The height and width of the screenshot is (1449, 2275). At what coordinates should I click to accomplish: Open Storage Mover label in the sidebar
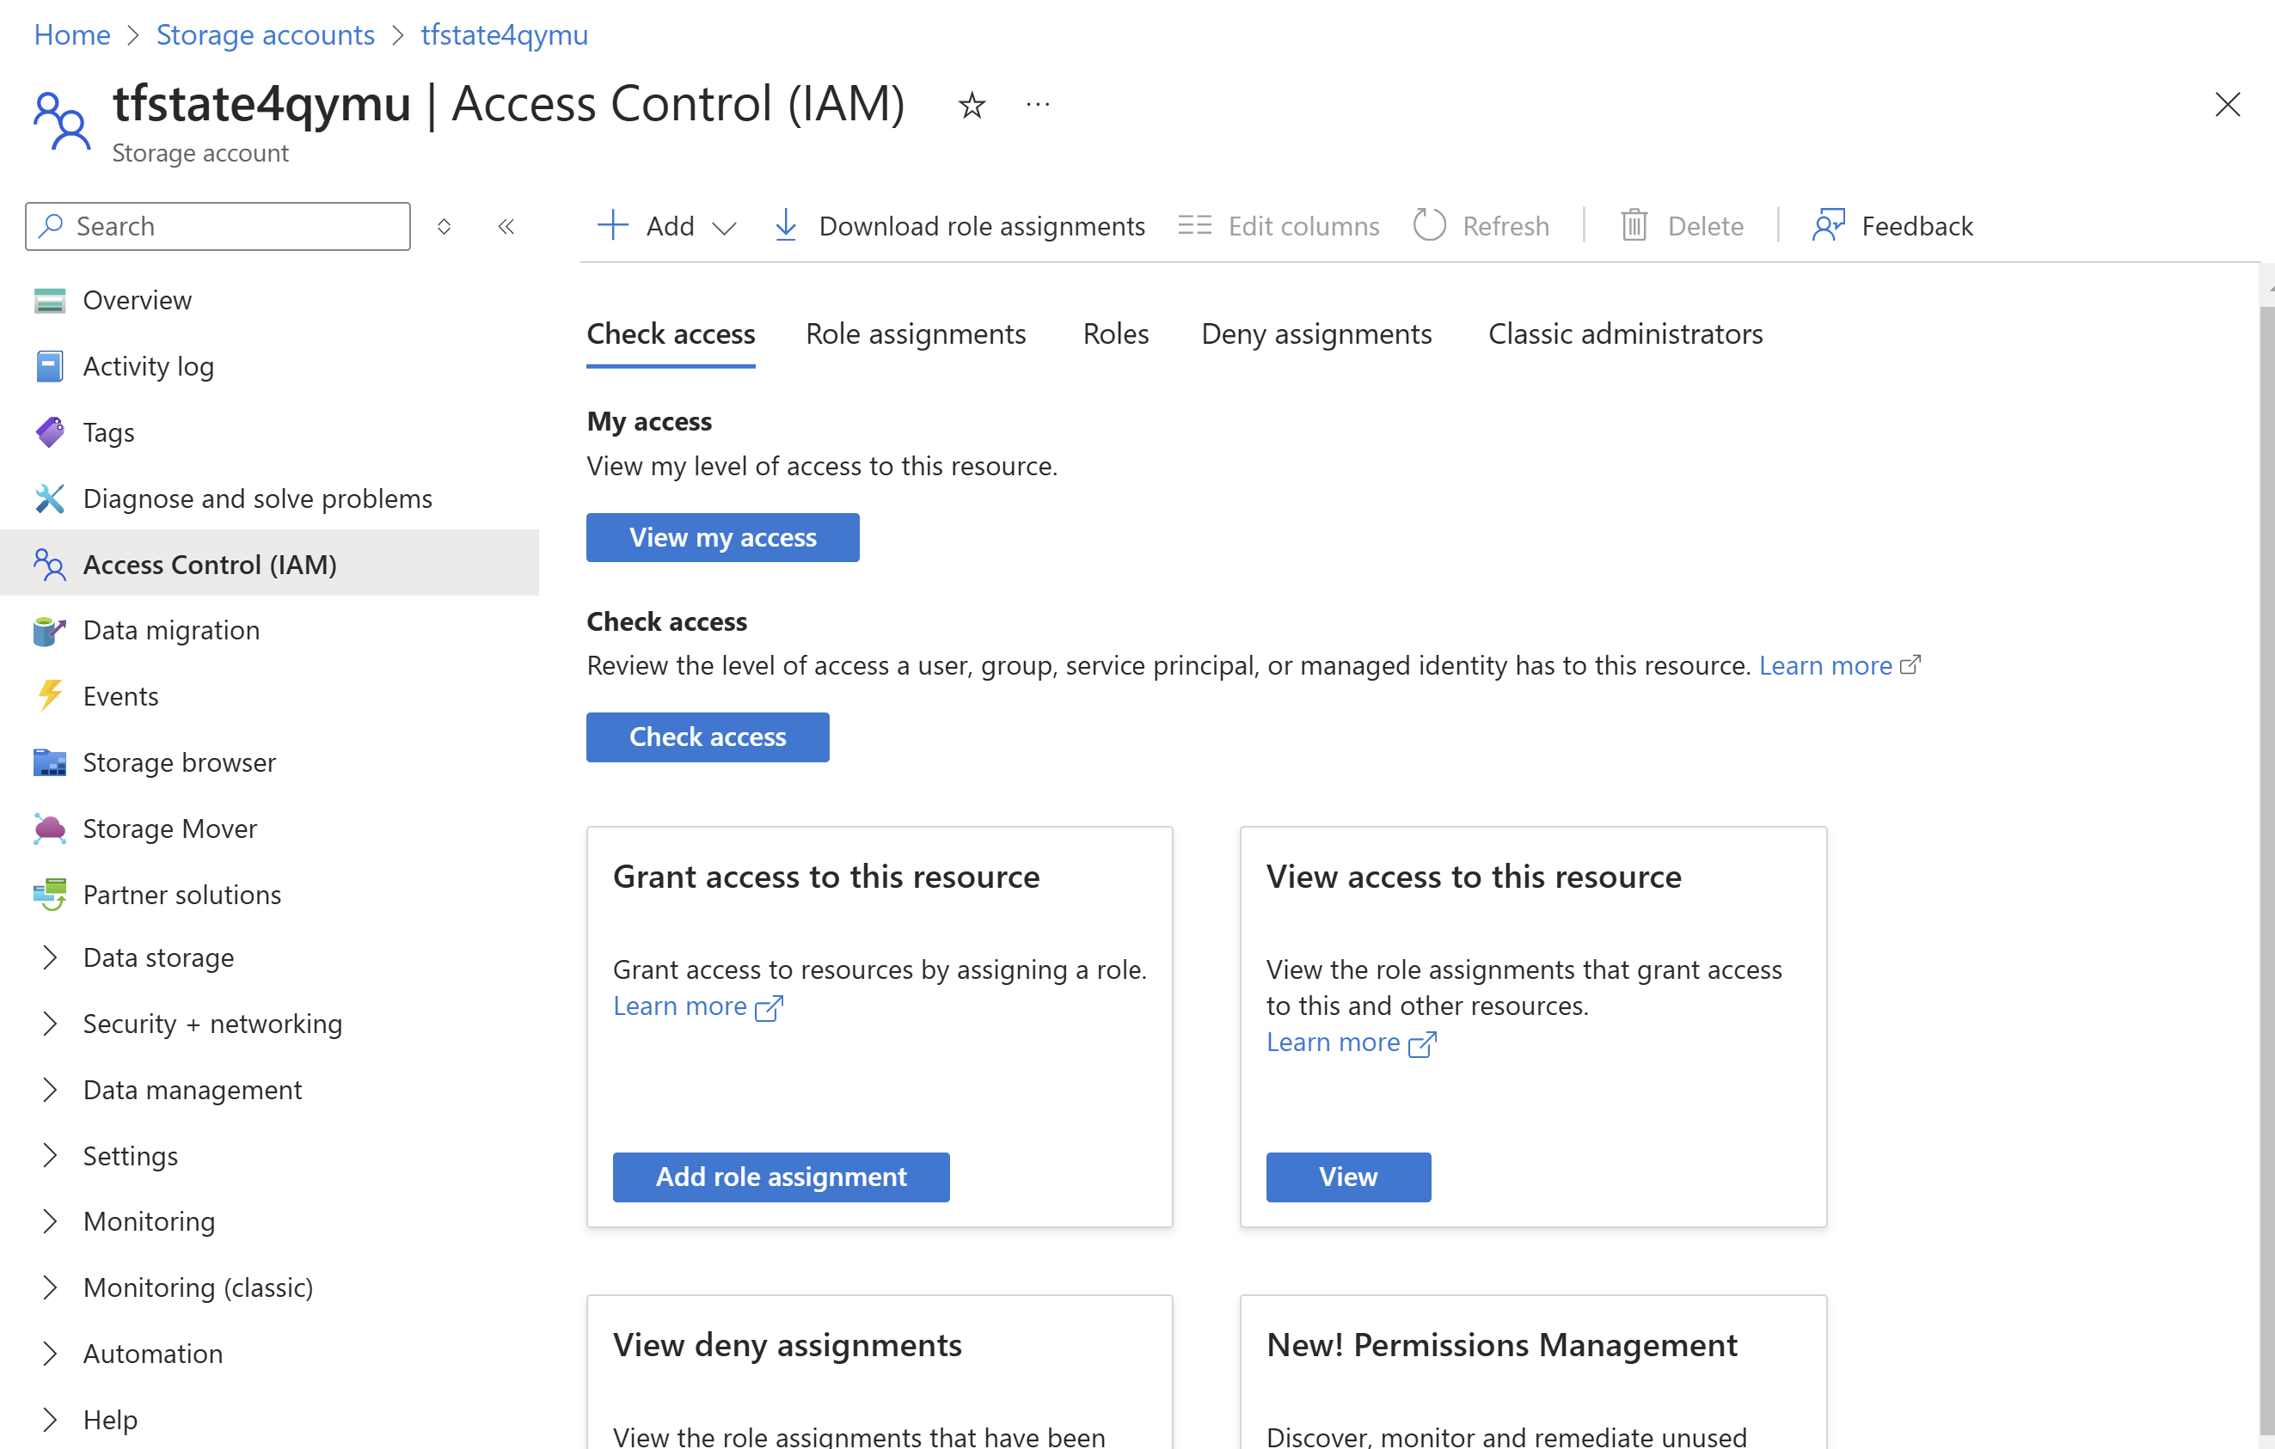pos(170,828)
